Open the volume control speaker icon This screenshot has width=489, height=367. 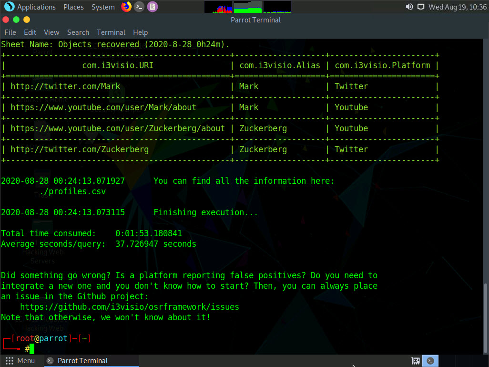point(409,7)
